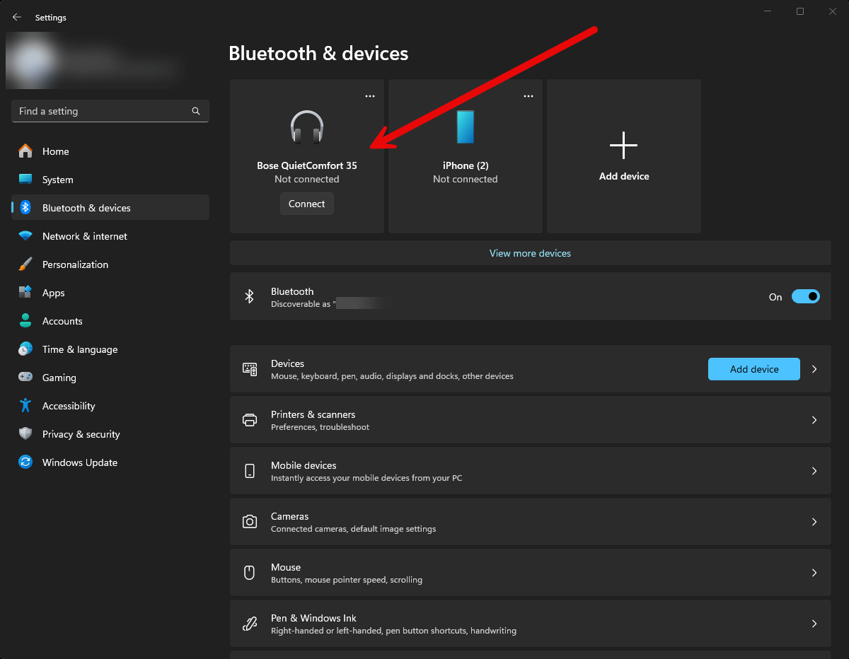Click the iPhone (2) phone icon

(465, 127)
